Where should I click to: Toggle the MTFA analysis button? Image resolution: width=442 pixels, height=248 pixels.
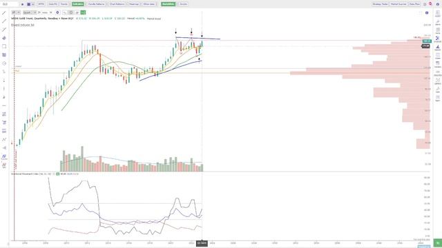41,4
